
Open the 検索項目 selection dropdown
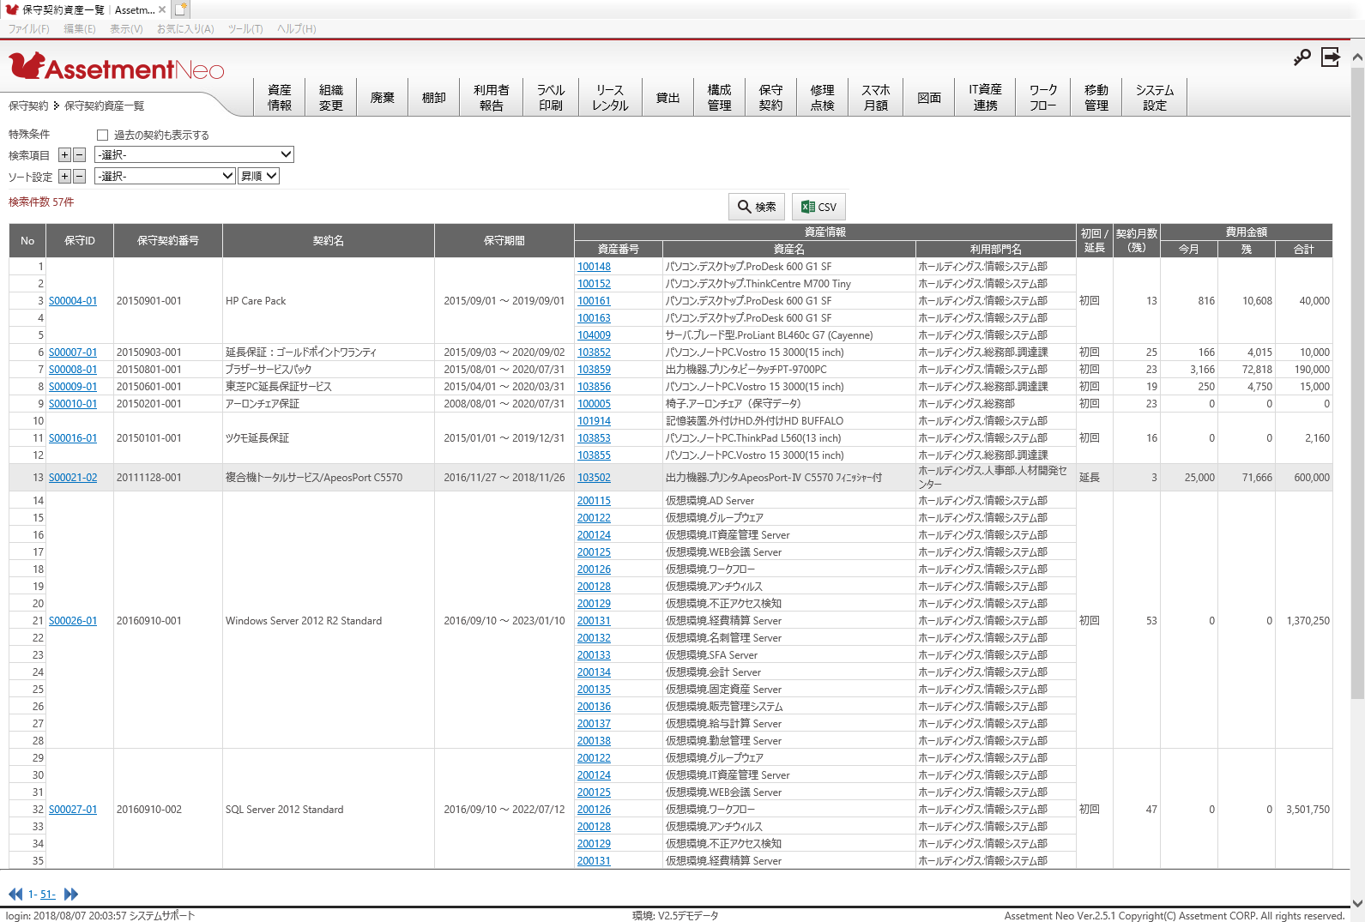pyautogui.click(x=194, y=155)
